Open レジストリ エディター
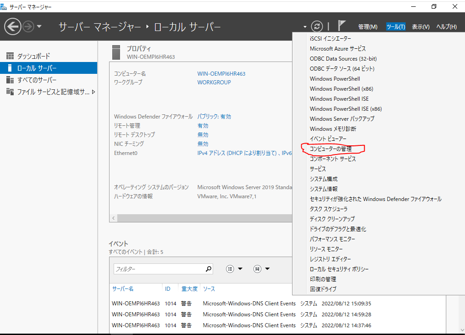Screen dimensions: 465x335 click(330, 259)
